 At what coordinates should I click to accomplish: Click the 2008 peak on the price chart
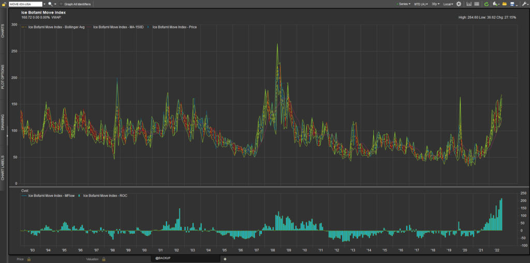pyautogui.click(x=277, y=44)
